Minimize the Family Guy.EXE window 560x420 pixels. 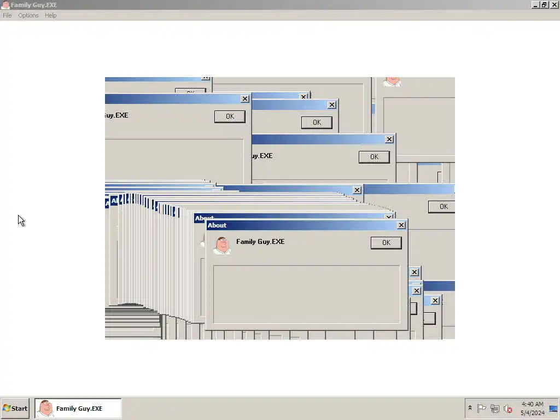(x=535, y=5)
